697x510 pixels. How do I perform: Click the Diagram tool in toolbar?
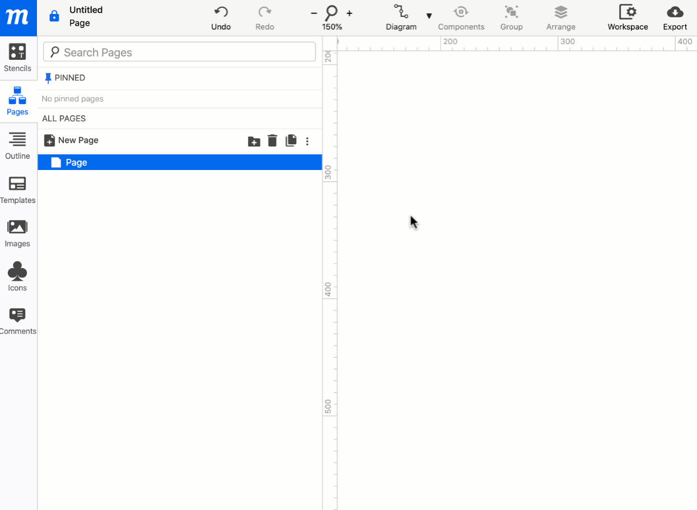[x=401, y=17]
